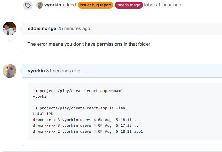Open eddiemonge's large profile avatar
This screenshot has height=152, width=222.
pyautogui.click(x=10, y=29)
